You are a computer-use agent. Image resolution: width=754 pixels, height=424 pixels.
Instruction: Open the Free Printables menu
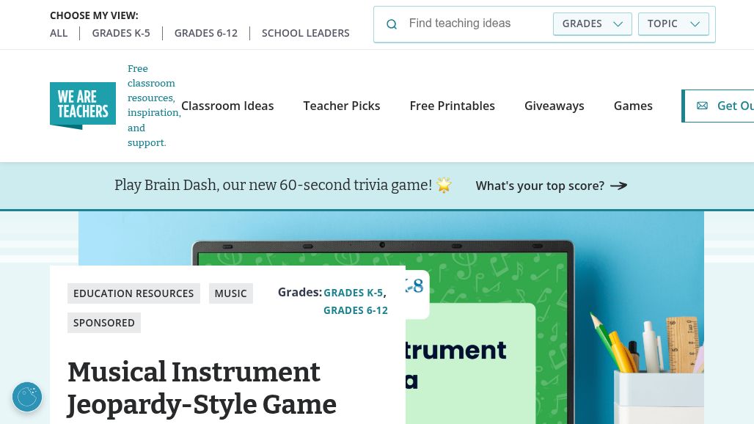point(452,106)
